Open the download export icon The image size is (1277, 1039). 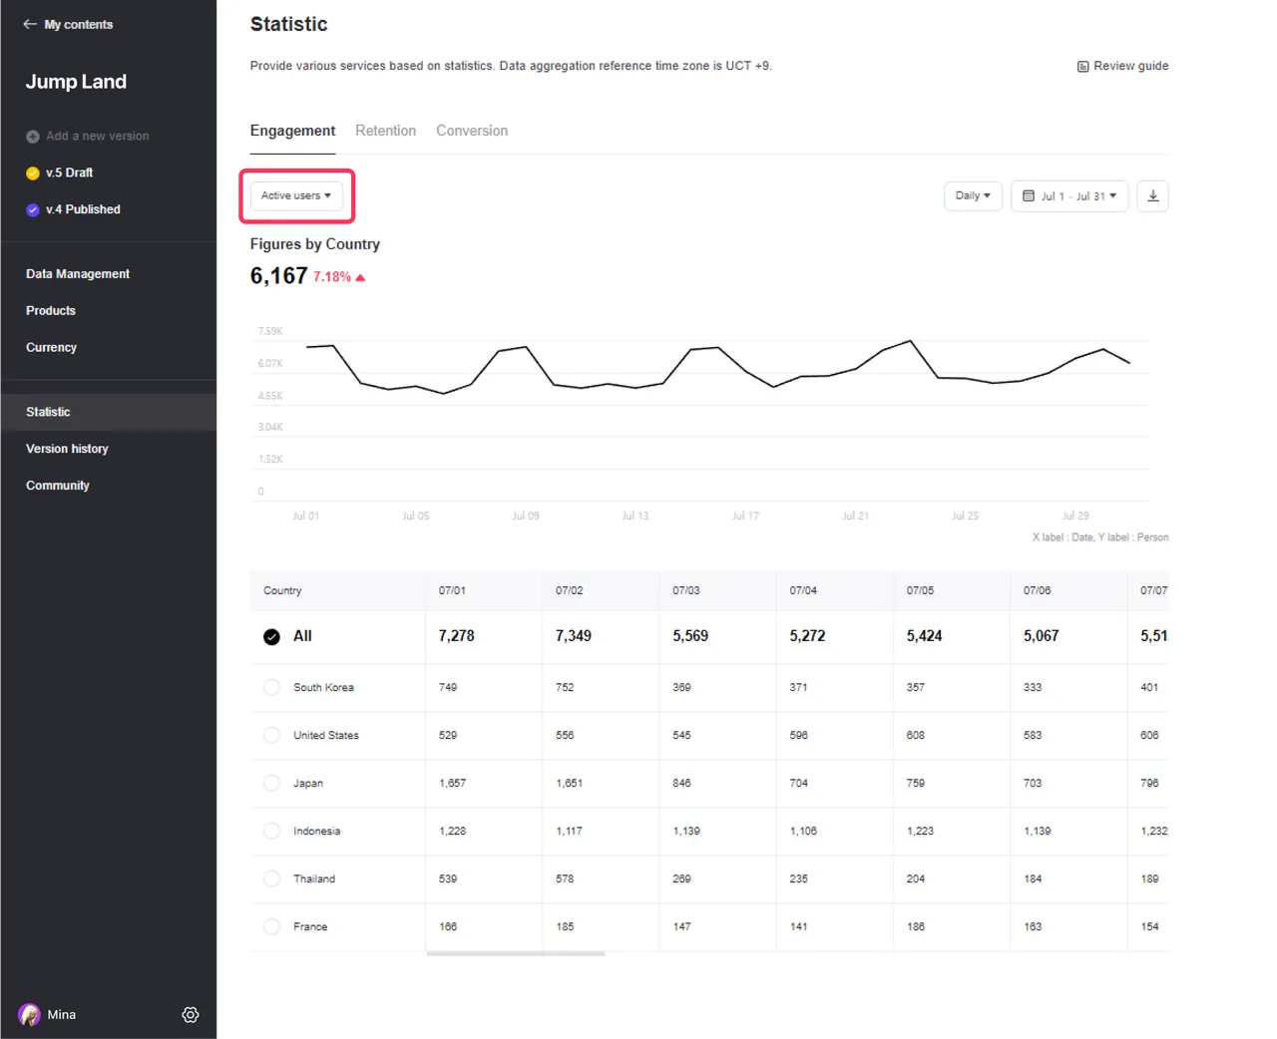[x=1152, y=195]
